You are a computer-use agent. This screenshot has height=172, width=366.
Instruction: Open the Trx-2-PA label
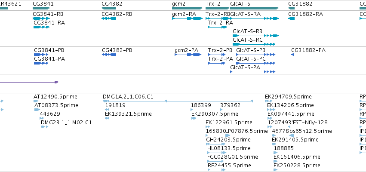point(221,59)
